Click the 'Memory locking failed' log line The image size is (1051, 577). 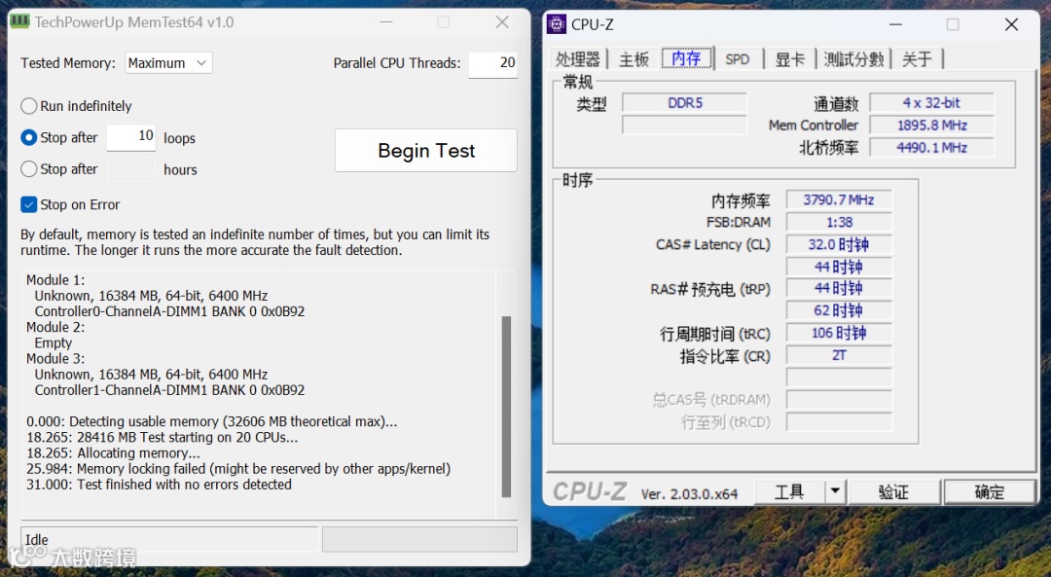[238, 468]
